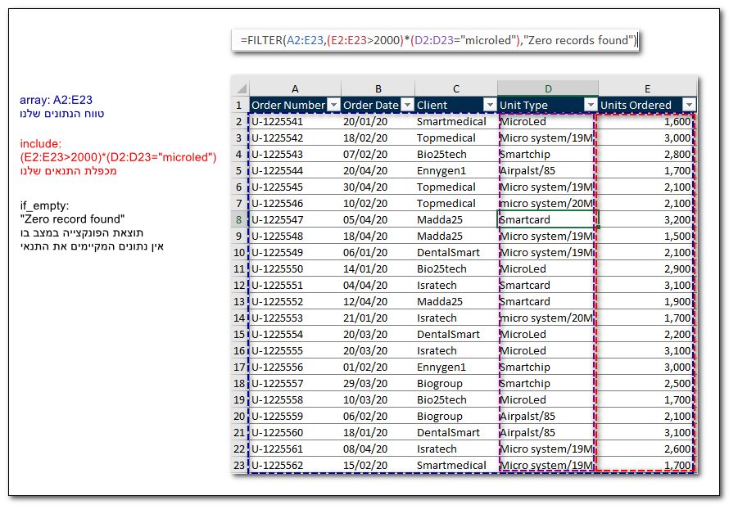Click the Client header cell
The image size is (729, 505).
[456, 105]
